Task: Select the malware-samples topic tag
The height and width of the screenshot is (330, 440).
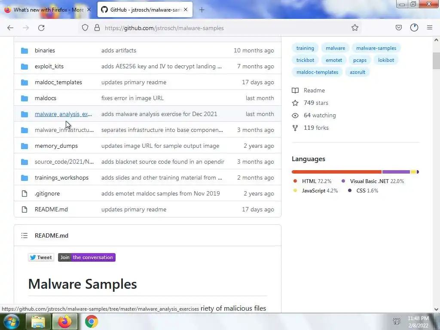Action: [376, 48]
